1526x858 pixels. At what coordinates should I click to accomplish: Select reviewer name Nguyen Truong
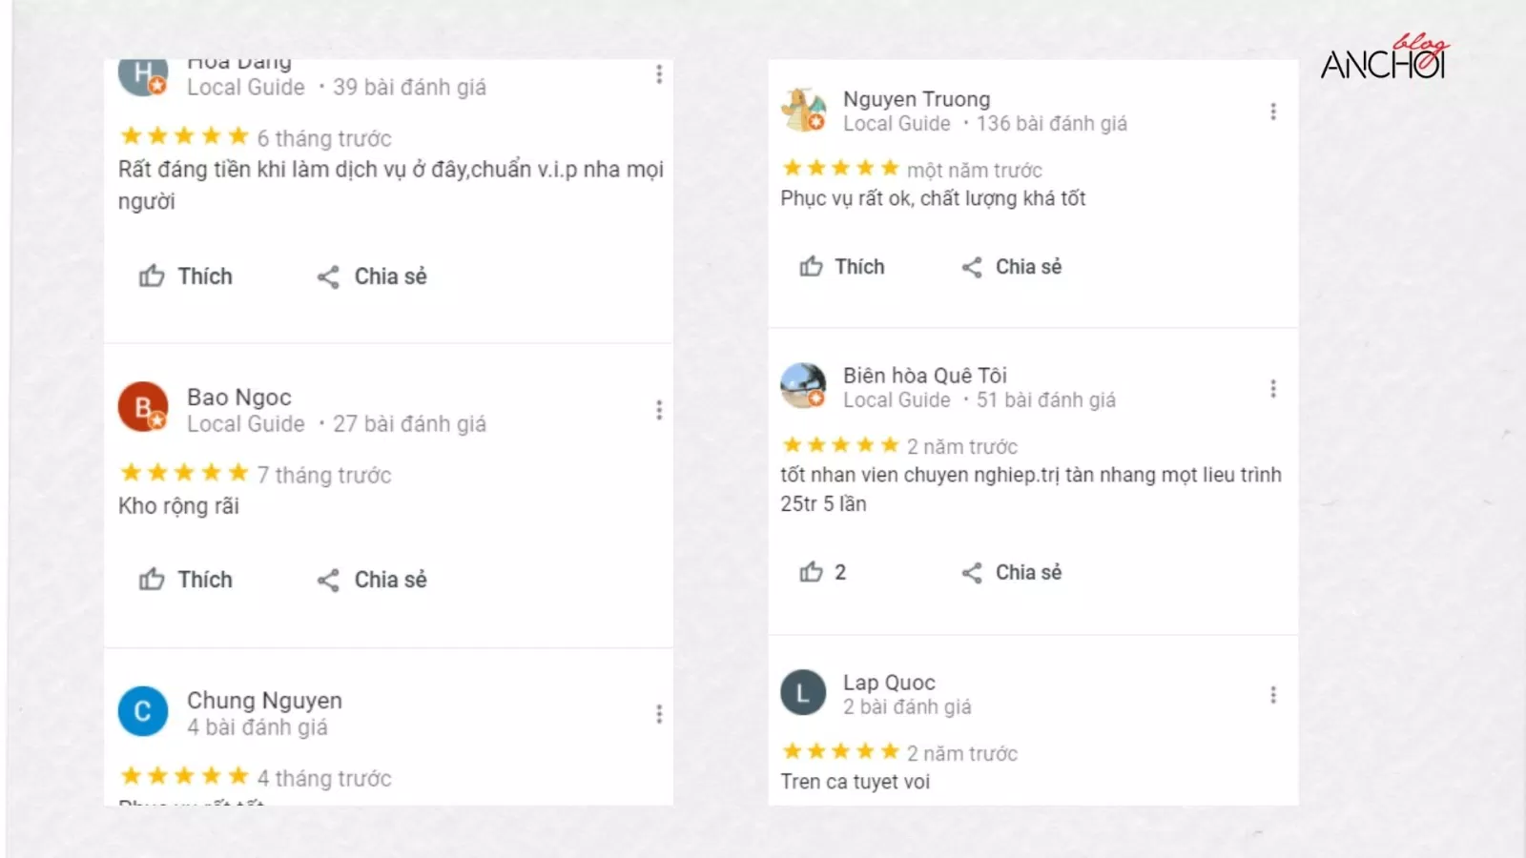(x=917, y=98)
